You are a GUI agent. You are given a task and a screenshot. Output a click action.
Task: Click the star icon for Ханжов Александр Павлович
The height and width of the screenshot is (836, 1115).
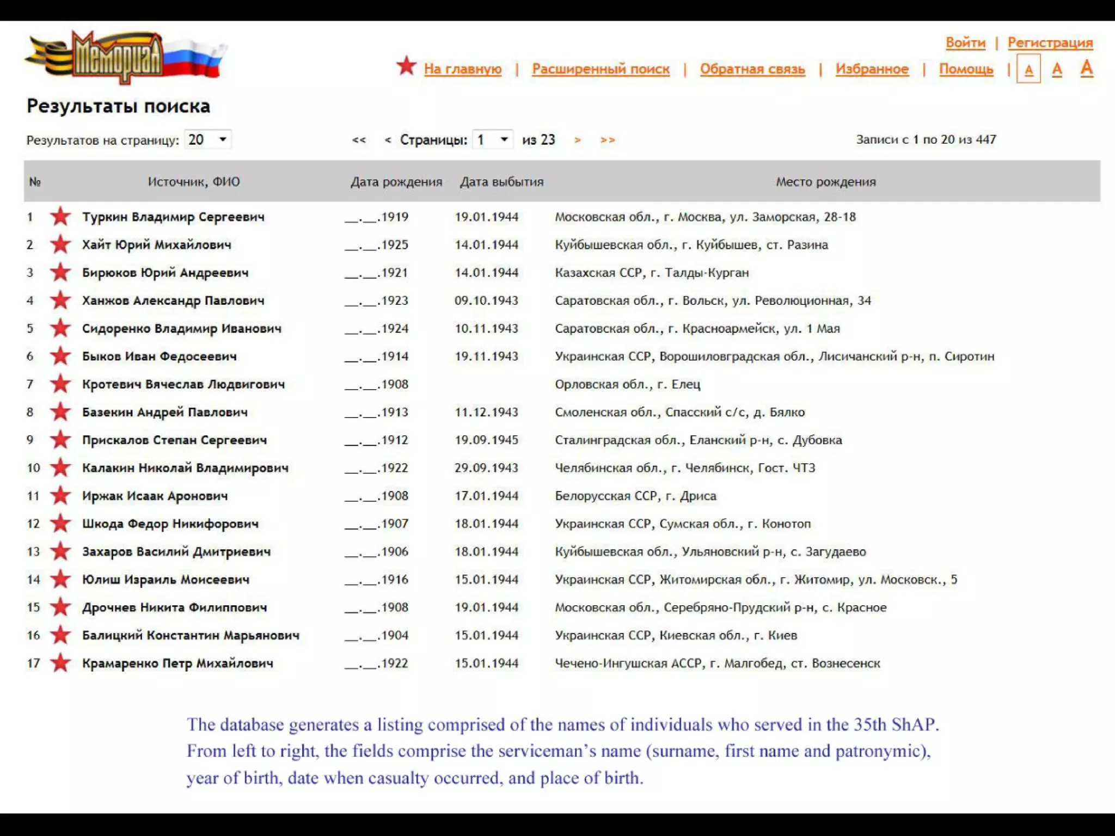[60, 300]
